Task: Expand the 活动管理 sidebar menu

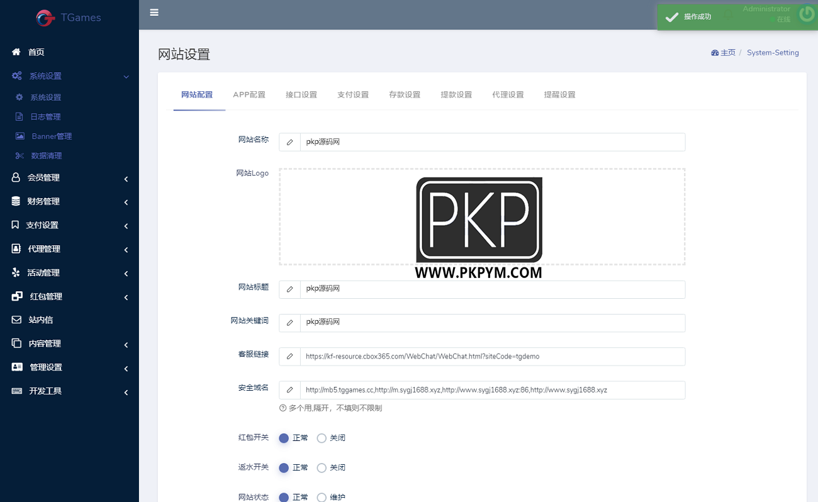Action: 69,272
